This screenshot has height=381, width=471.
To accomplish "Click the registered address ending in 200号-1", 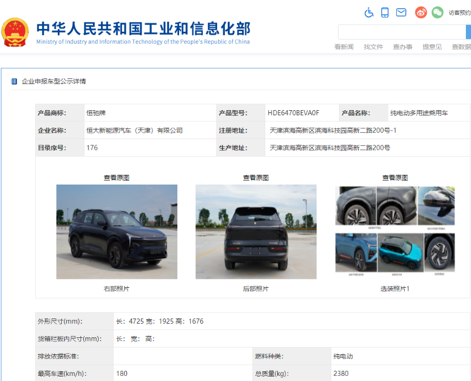I will (333, 130).
